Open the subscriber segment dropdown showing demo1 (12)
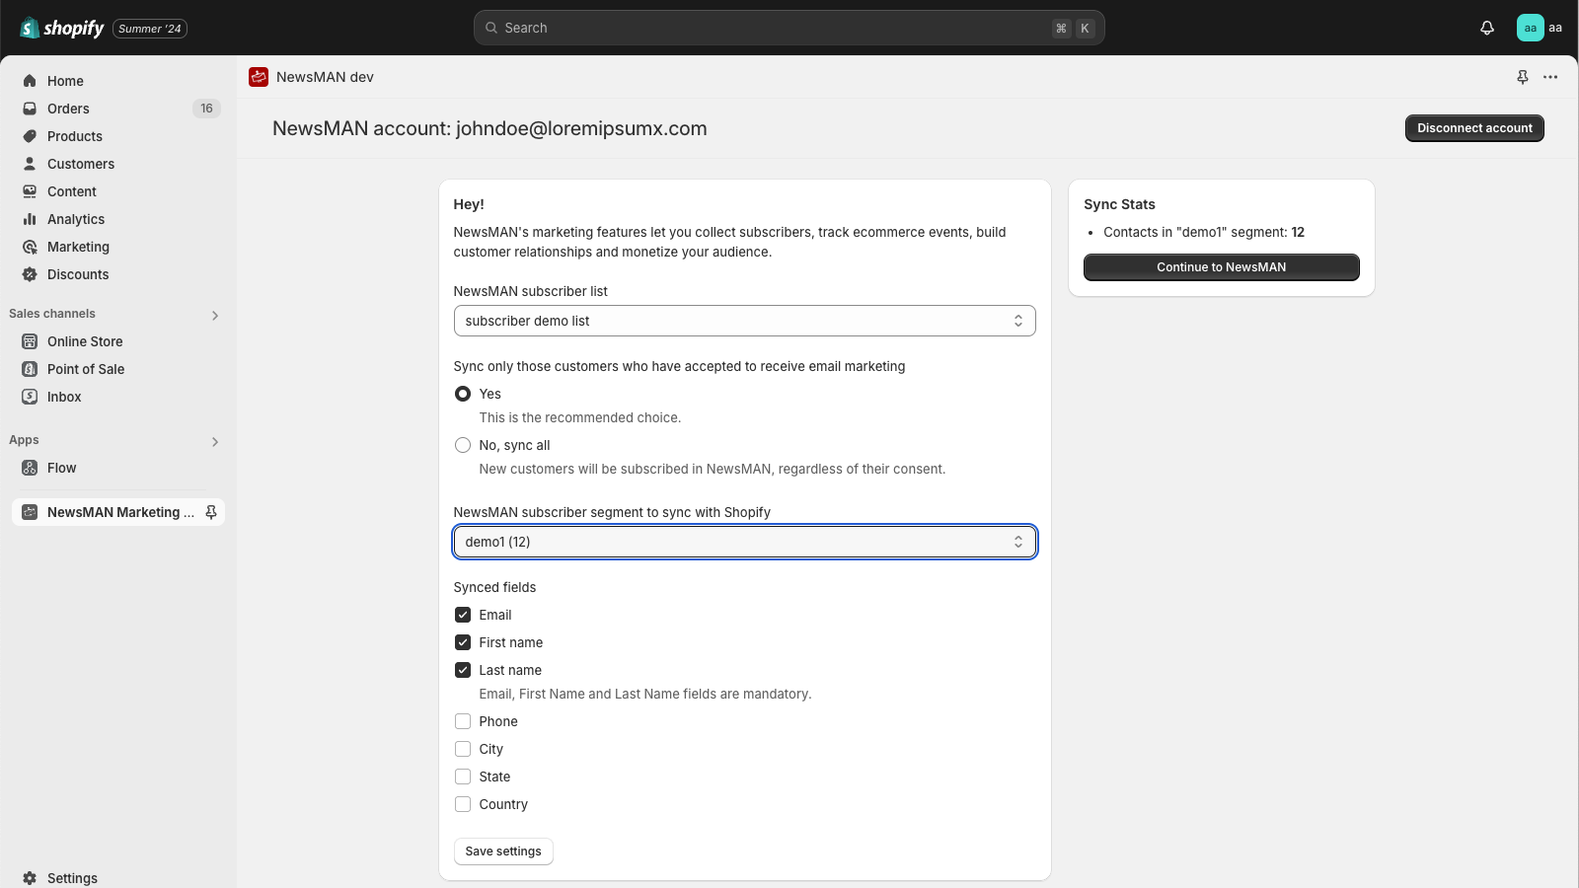The width and height of the screenshot is (1579, 888). click(745, 542)
